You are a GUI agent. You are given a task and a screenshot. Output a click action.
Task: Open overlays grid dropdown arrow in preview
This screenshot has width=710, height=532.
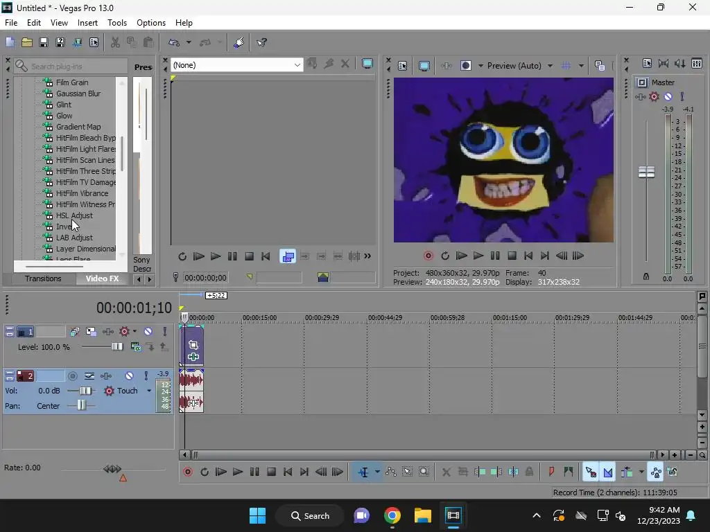[581, 66]
